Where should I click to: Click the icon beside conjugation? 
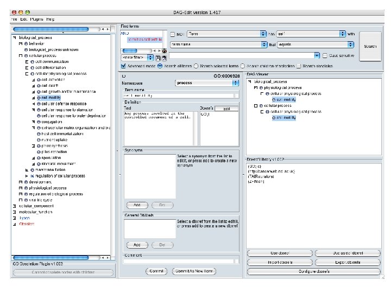tap(39, 122)
